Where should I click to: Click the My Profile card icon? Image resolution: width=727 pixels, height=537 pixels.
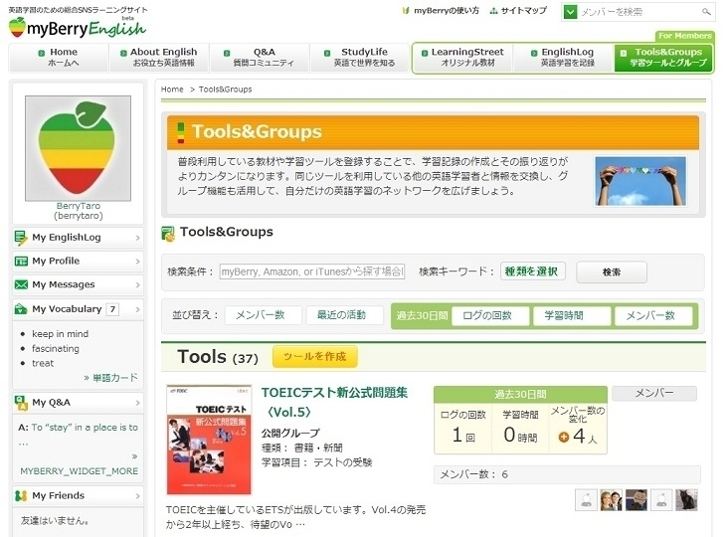tap(21, 262)
